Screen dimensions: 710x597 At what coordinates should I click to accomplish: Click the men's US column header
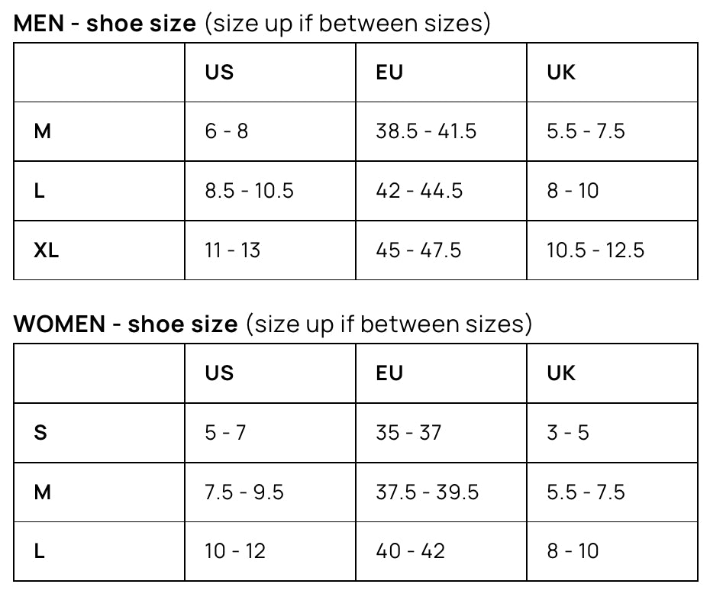coord(219,73)
